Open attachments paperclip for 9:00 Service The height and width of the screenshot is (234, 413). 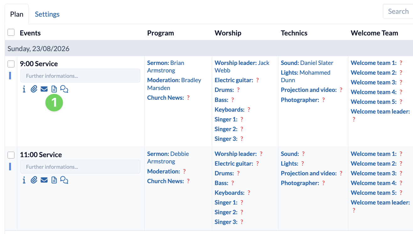click(34, 89)
